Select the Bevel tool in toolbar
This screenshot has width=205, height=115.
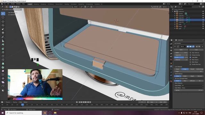(3, 52)
